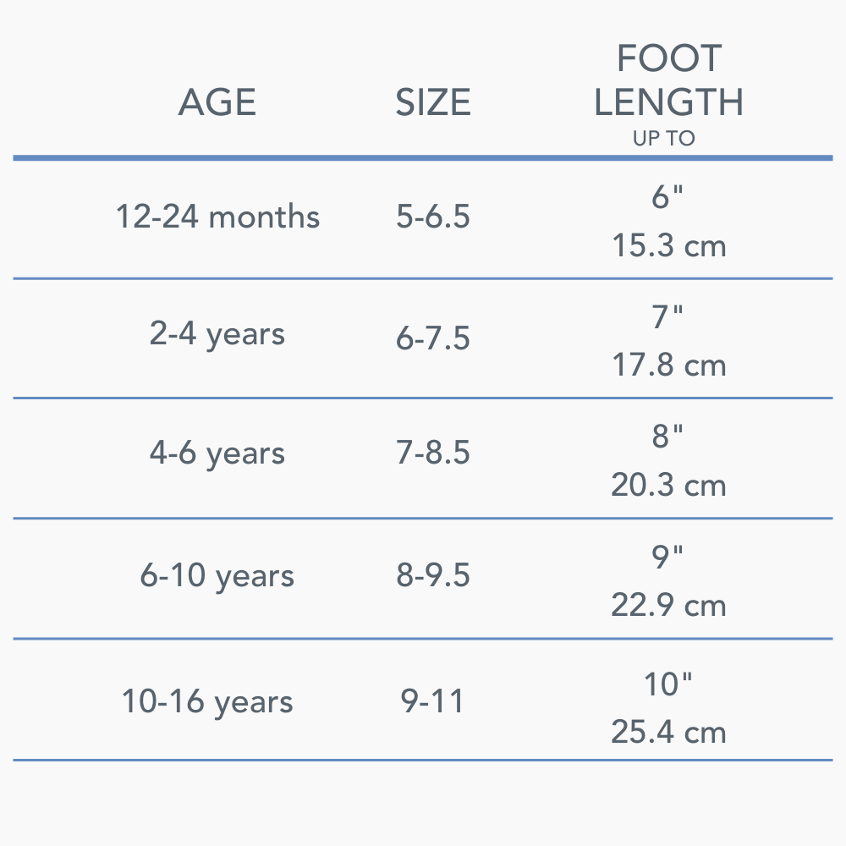The width and height of the screenshot is (846, 846).
Task: Select the 4-6 years age cell
Action: pos(217,453)
